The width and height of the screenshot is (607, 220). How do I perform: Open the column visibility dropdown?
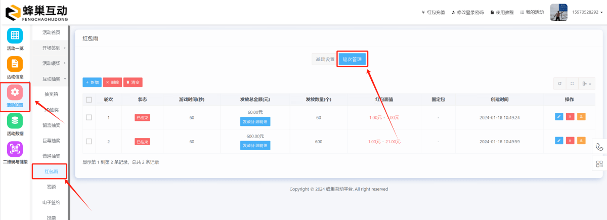click(x=587, y=83)
